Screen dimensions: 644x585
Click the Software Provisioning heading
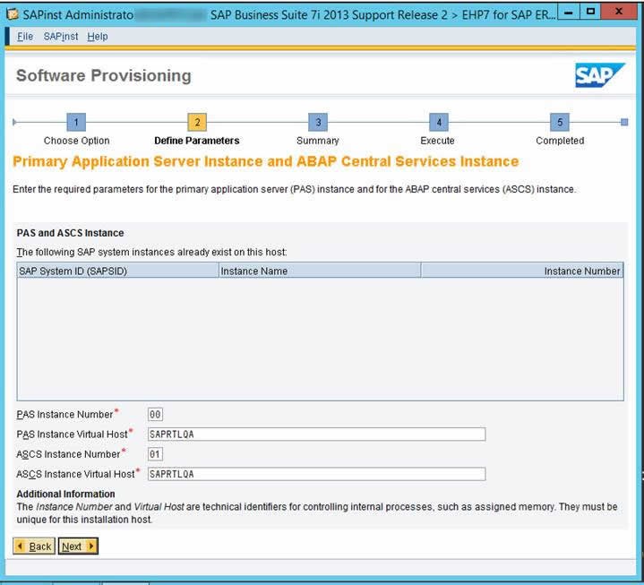pos(104,75)
